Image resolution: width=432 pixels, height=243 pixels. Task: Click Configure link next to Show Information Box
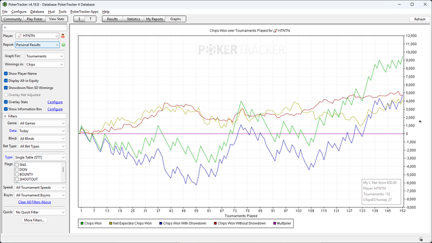tap(55, 109)
